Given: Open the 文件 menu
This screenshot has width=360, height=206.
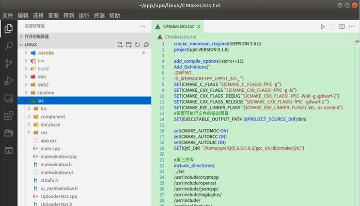Looking at the screenshot, I should (8, 15).
